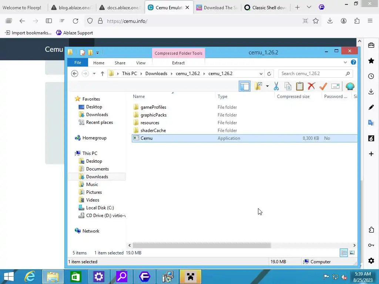Open the folder view options dropdown arrow
This screenshot has height=284, width=379.
(x=267, y=86)
